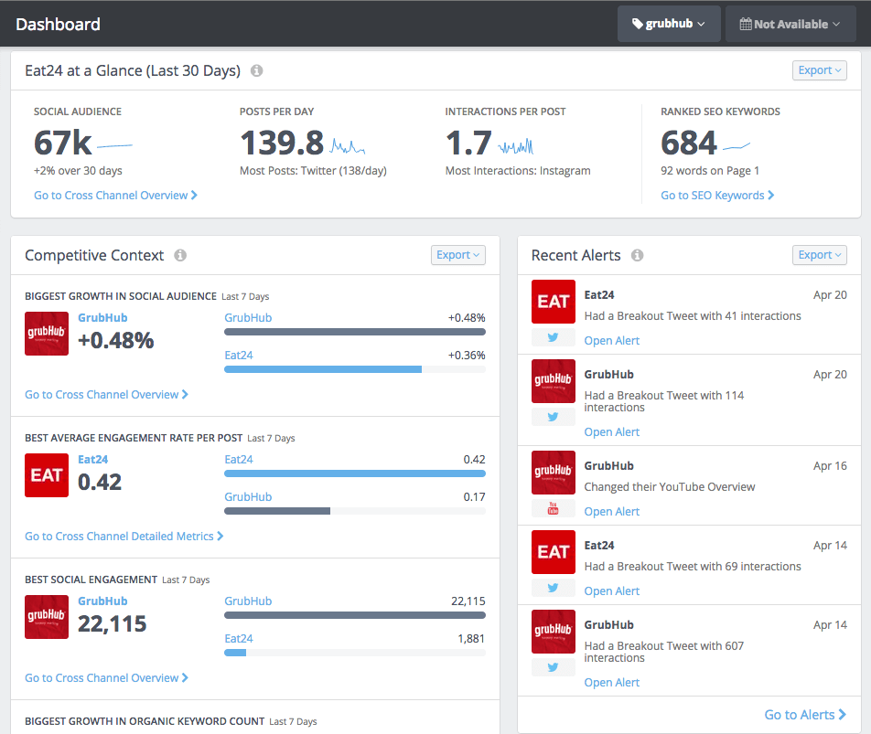This screenshot has width=871, height=734.
Task: Click the Eat24 0.42 engagement progress bar
Action: click(x=355, y=473)
